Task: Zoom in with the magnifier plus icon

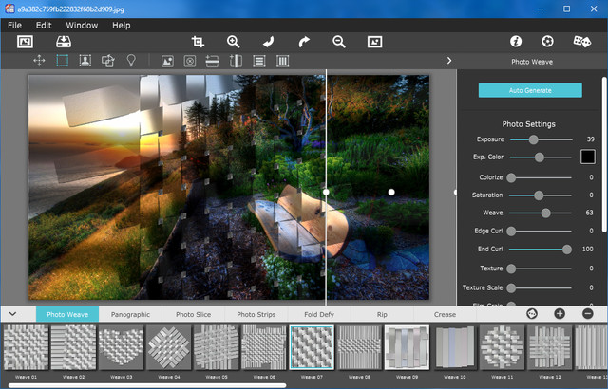Action: 233,42
